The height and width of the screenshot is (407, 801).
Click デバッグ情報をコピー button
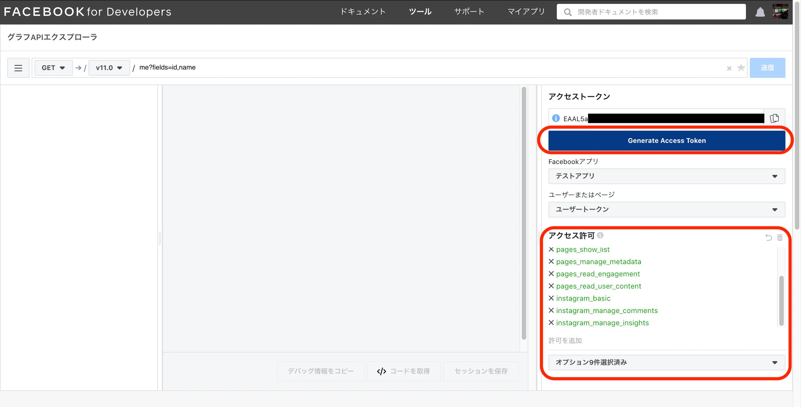(x=321, y=371)
